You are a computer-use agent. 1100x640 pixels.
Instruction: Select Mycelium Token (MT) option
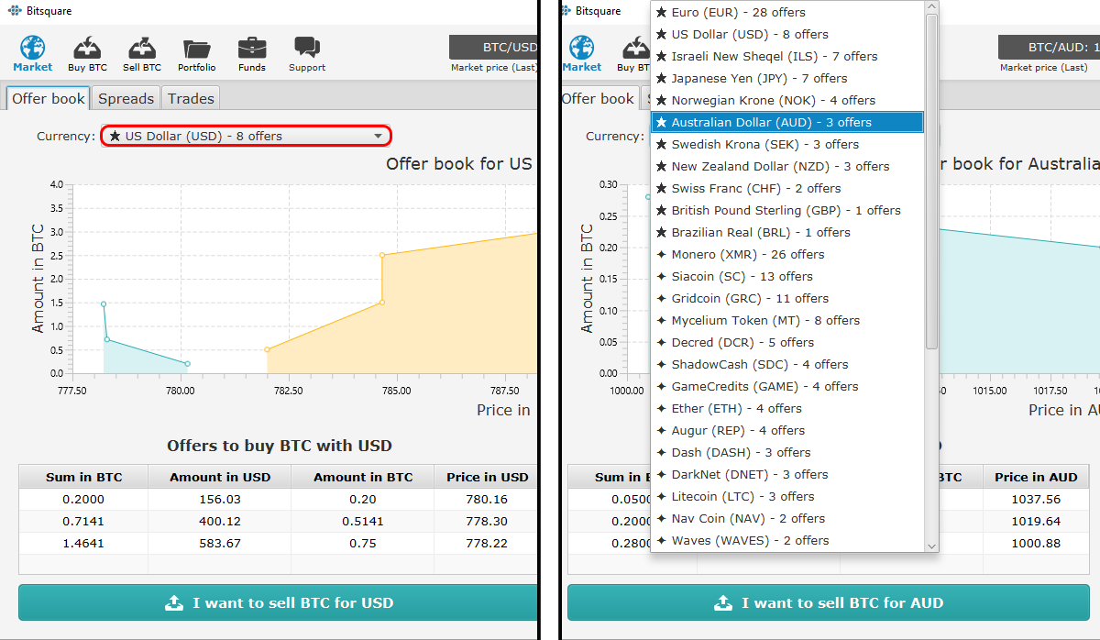pos(787,321)
